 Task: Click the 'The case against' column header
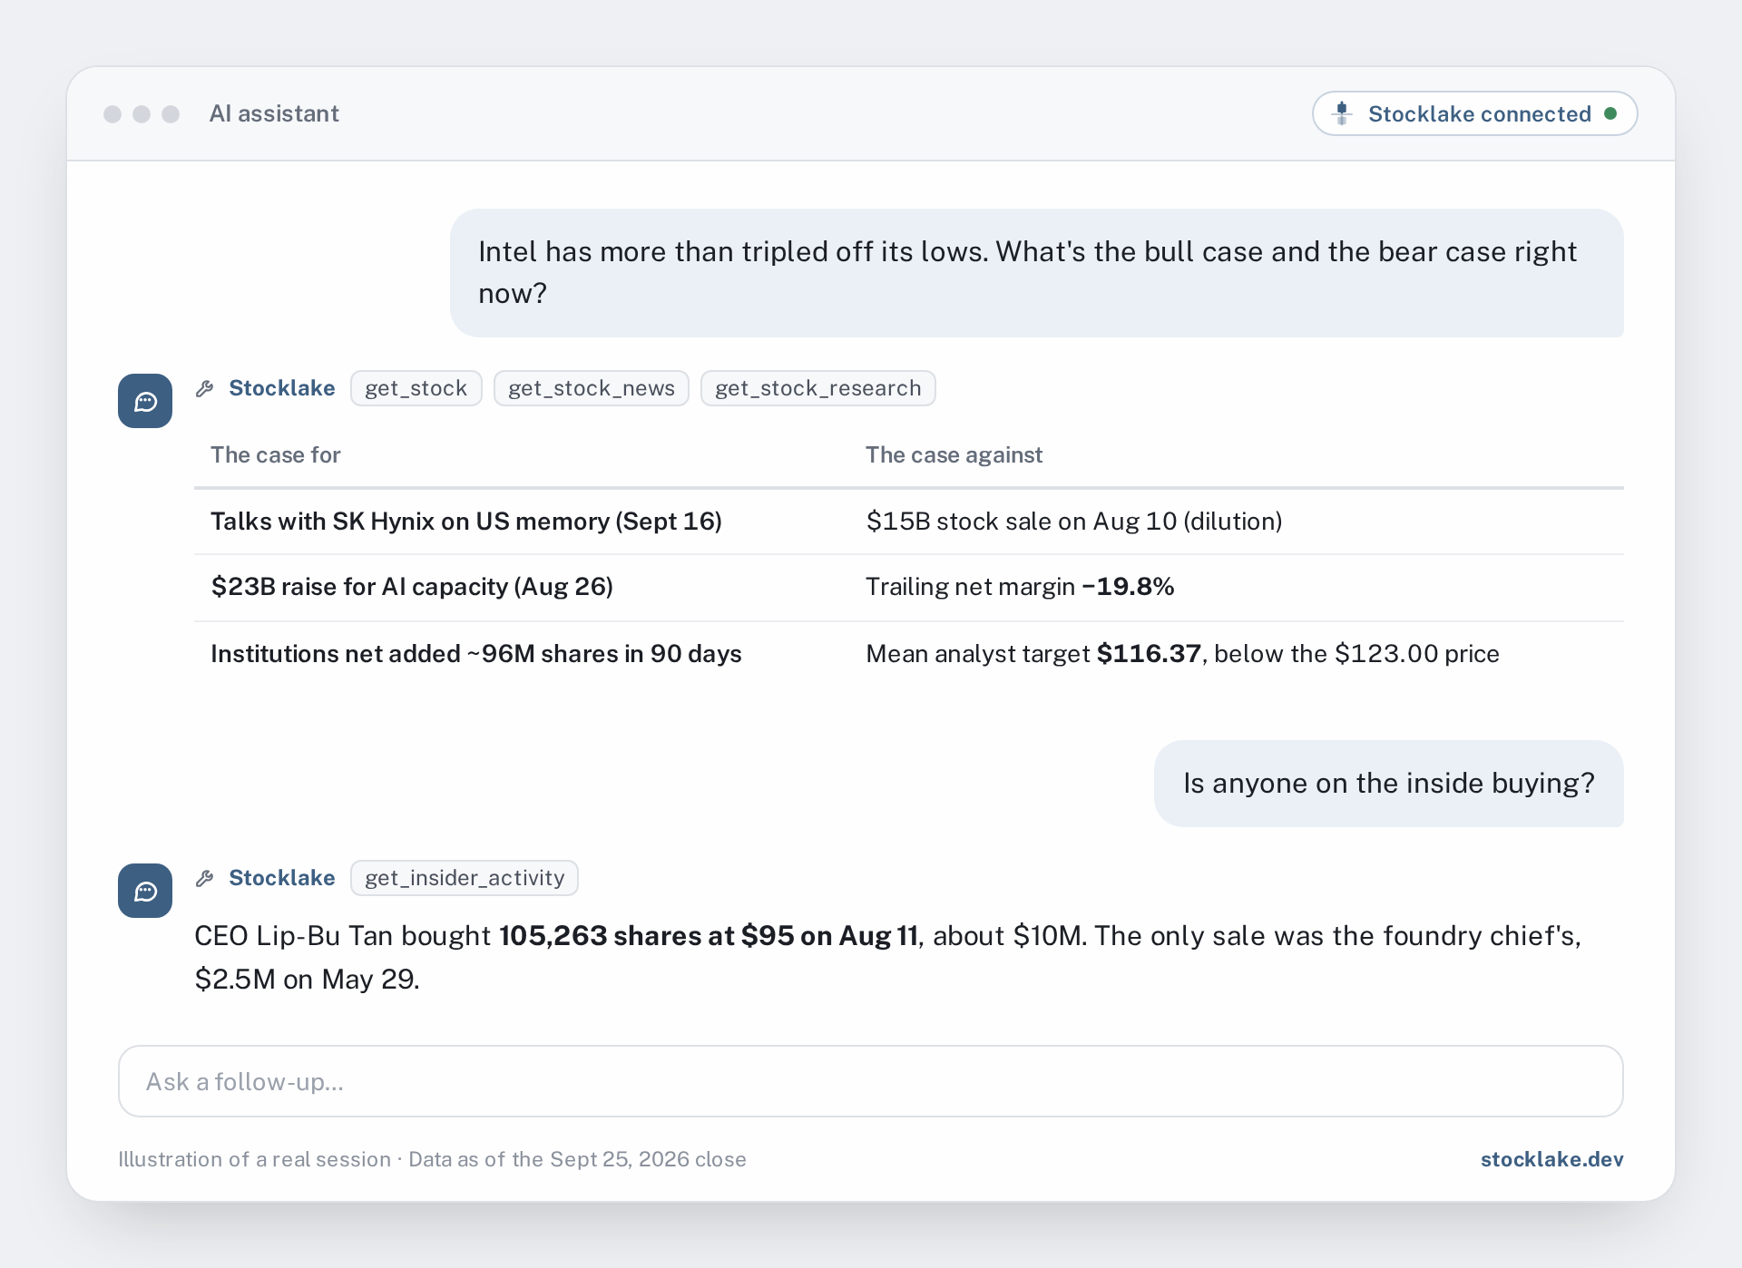[x=954, y=454]
